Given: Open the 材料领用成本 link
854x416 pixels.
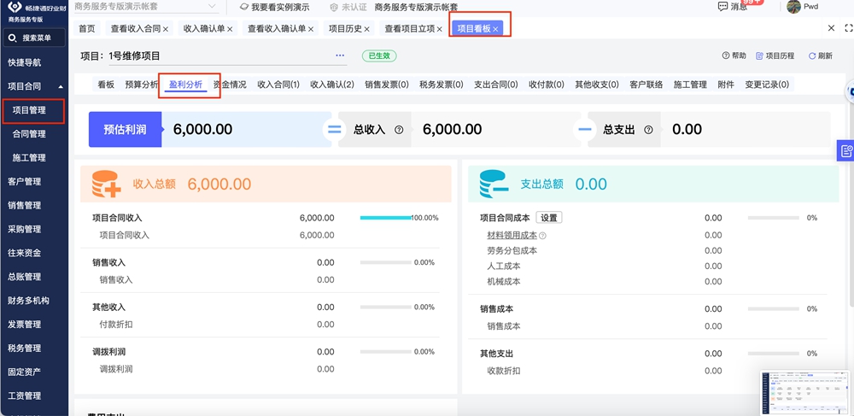Looking at the screenshot, I should coord(512,236).
